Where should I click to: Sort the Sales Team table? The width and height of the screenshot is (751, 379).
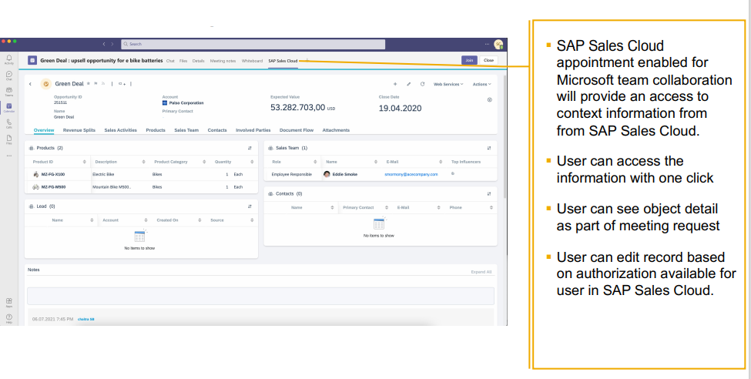[x=489, y=148]
